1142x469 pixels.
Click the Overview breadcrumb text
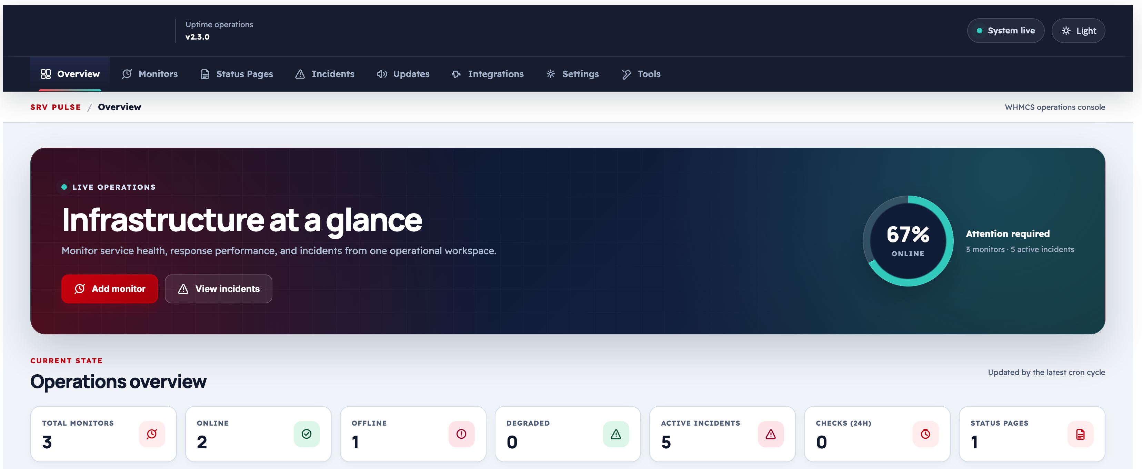(x=120, y=107)
